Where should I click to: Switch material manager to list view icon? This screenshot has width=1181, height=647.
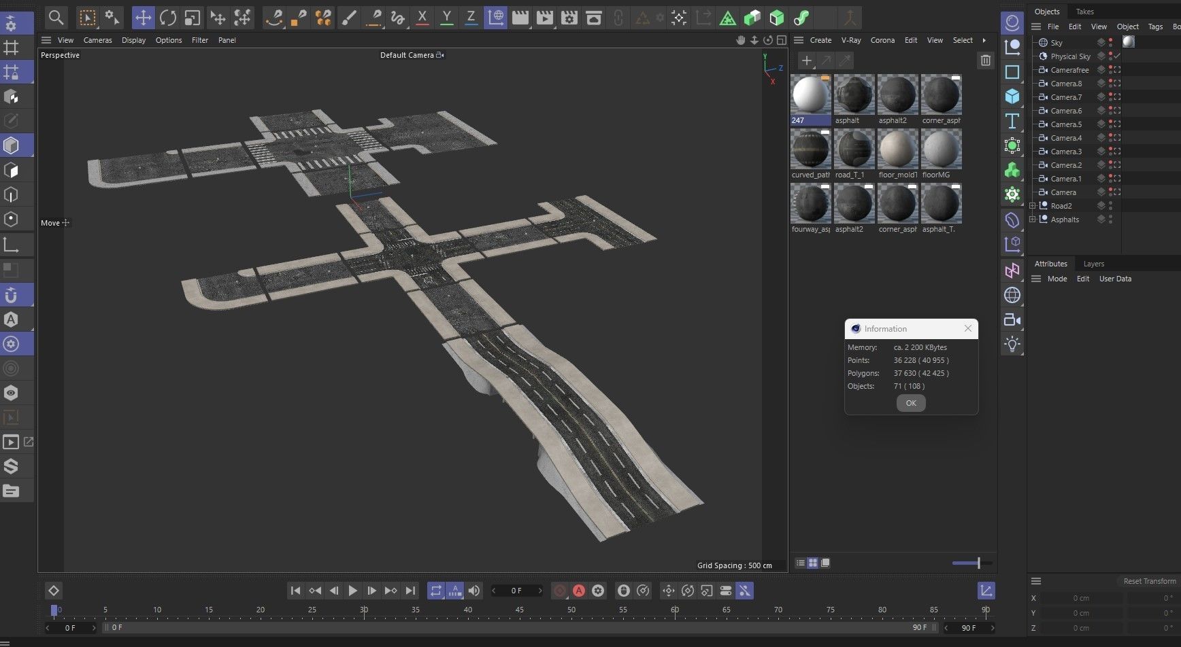tap(801, 563)
